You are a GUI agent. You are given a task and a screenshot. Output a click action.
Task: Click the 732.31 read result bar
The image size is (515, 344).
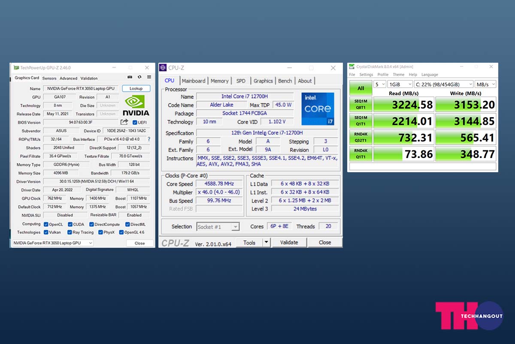coord(404,137)
